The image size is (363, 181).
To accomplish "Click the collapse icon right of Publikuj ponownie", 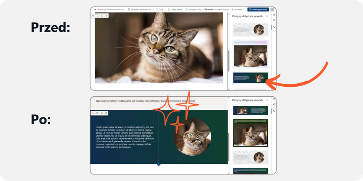I will (272, 10).
